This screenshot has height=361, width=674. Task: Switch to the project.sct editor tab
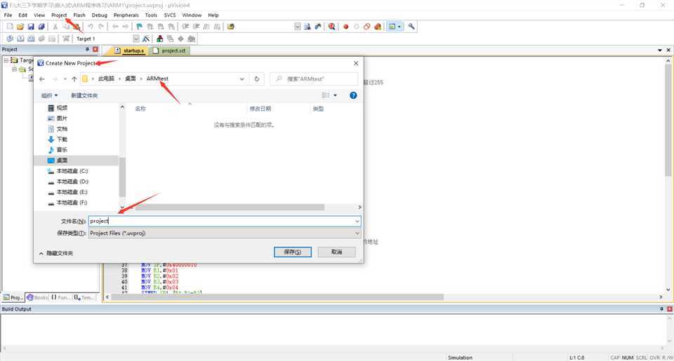tap(169, 50)
